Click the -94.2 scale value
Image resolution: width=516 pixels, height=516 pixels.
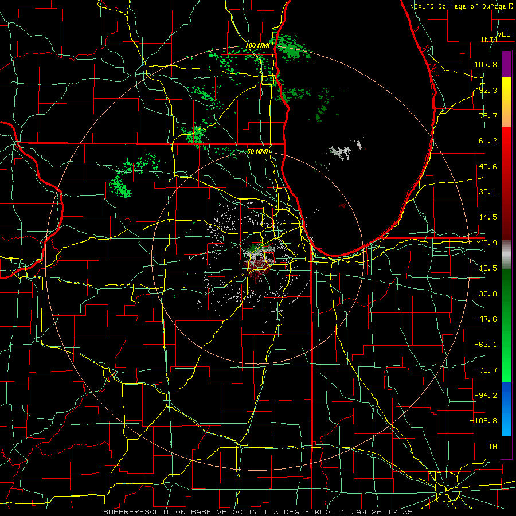[x=486, y=396]
